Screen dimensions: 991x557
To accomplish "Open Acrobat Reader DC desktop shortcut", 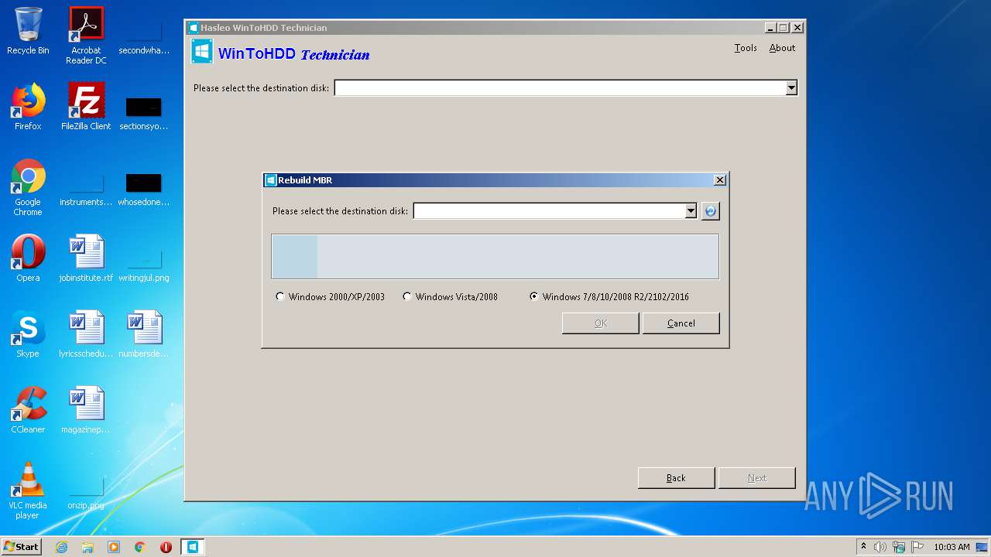I will [86, 36].
